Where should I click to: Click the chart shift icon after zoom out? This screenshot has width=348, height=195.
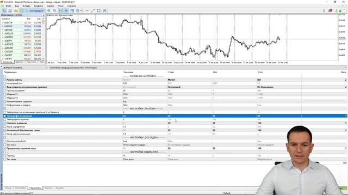click(60, 11)
